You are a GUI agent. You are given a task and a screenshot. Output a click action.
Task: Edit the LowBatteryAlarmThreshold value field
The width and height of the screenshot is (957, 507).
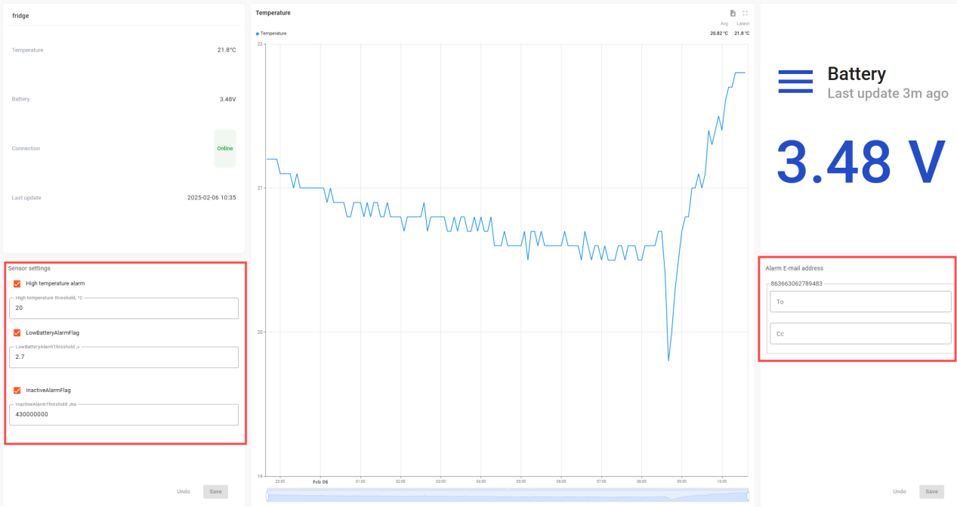[x=124, y=357]
